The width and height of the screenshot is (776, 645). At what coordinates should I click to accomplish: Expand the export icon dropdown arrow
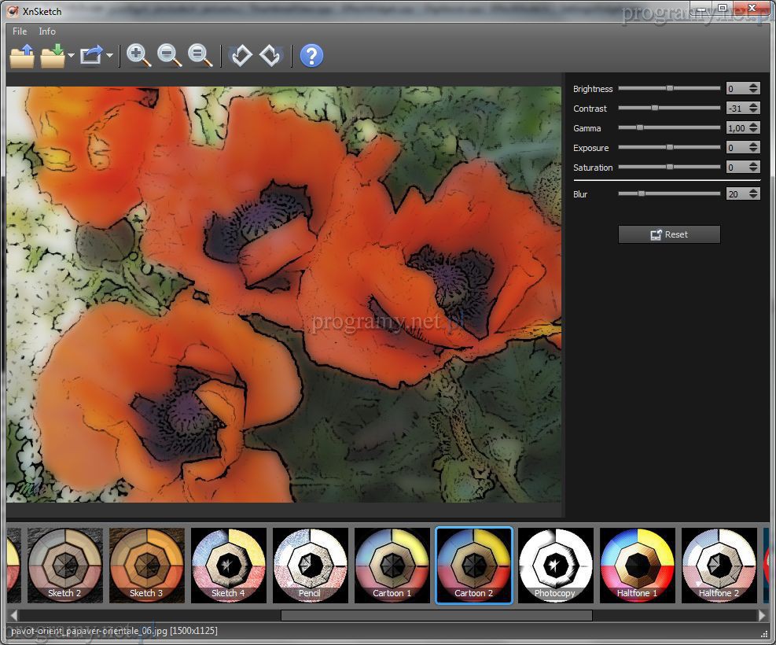[x=109, y=56]
